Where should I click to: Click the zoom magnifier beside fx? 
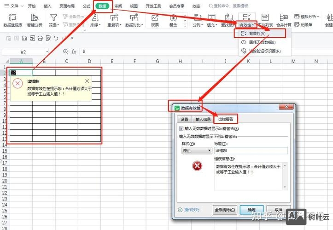pos(65,52)
